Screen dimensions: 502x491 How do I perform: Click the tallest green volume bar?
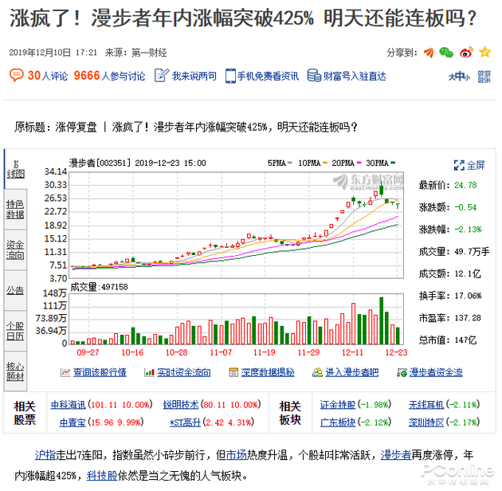pos(382,321)
